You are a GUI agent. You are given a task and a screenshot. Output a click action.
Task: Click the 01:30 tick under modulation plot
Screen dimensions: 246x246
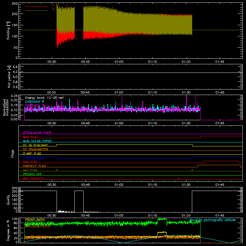click(186, 123)
